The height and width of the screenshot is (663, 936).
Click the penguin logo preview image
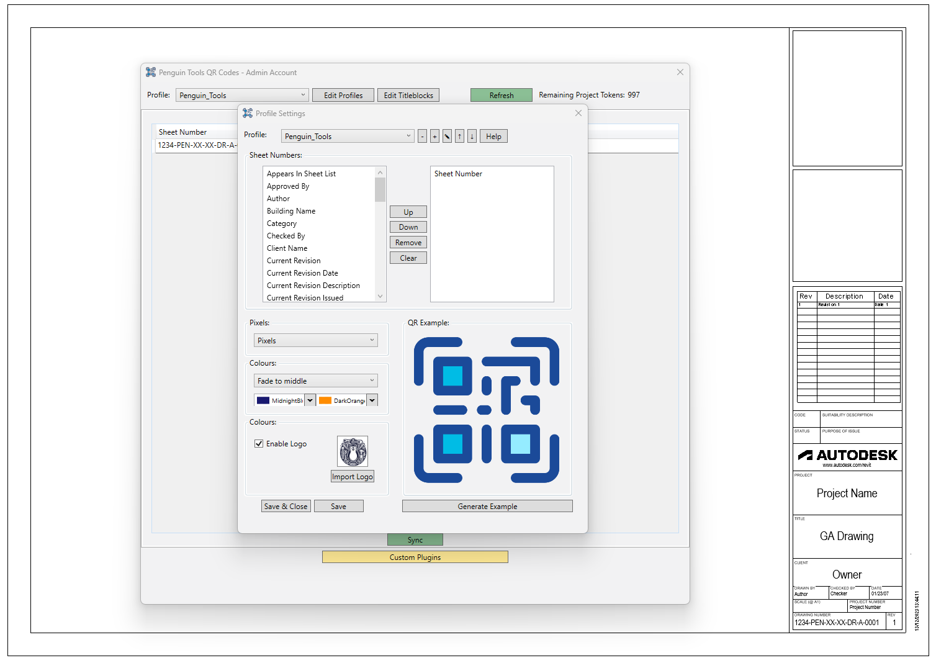[x=353, y=451]
